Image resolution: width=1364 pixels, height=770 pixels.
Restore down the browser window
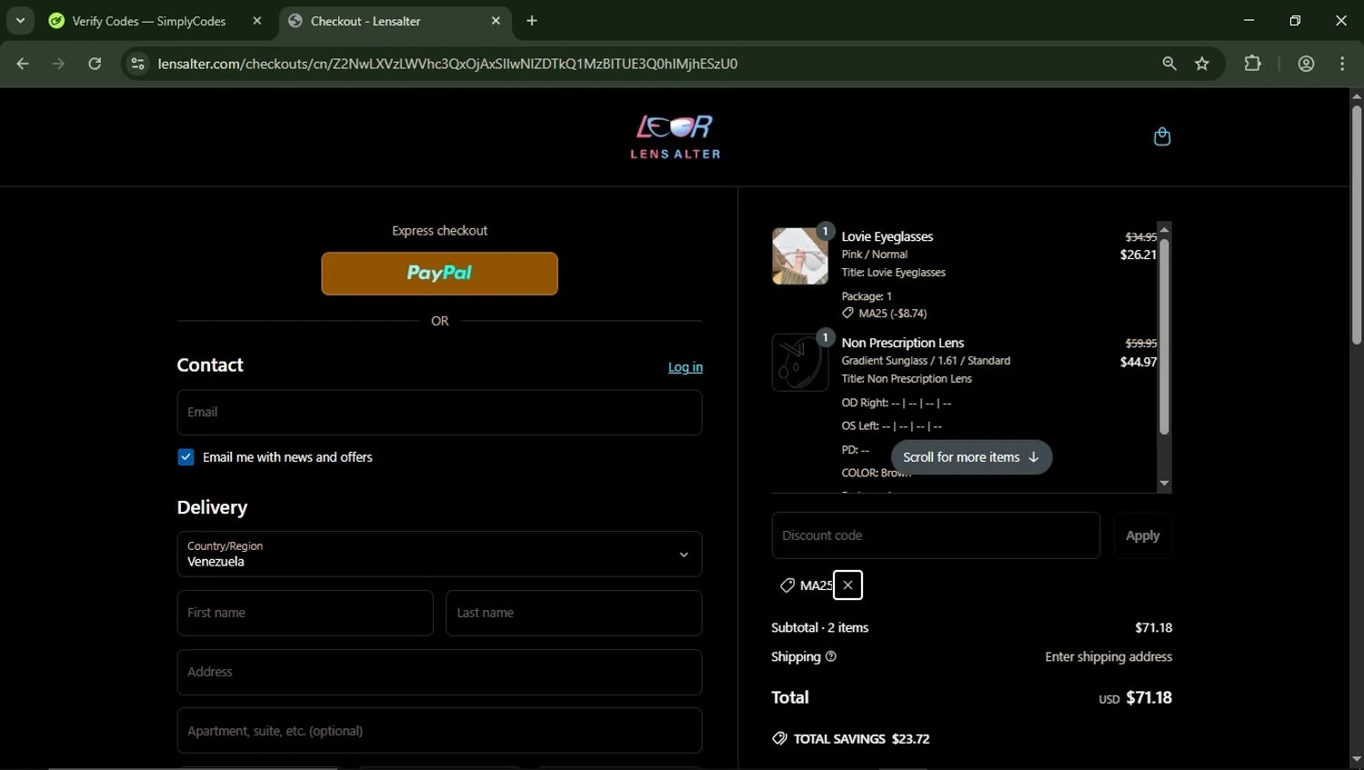click(x=1295, y=20)
